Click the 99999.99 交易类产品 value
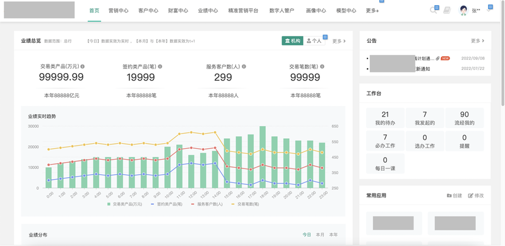This screenshot has width=505, height=246. tap(61, 77)
